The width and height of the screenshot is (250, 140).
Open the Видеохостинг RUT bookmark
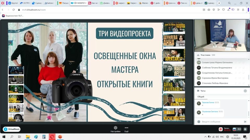[x=13, y=16]
